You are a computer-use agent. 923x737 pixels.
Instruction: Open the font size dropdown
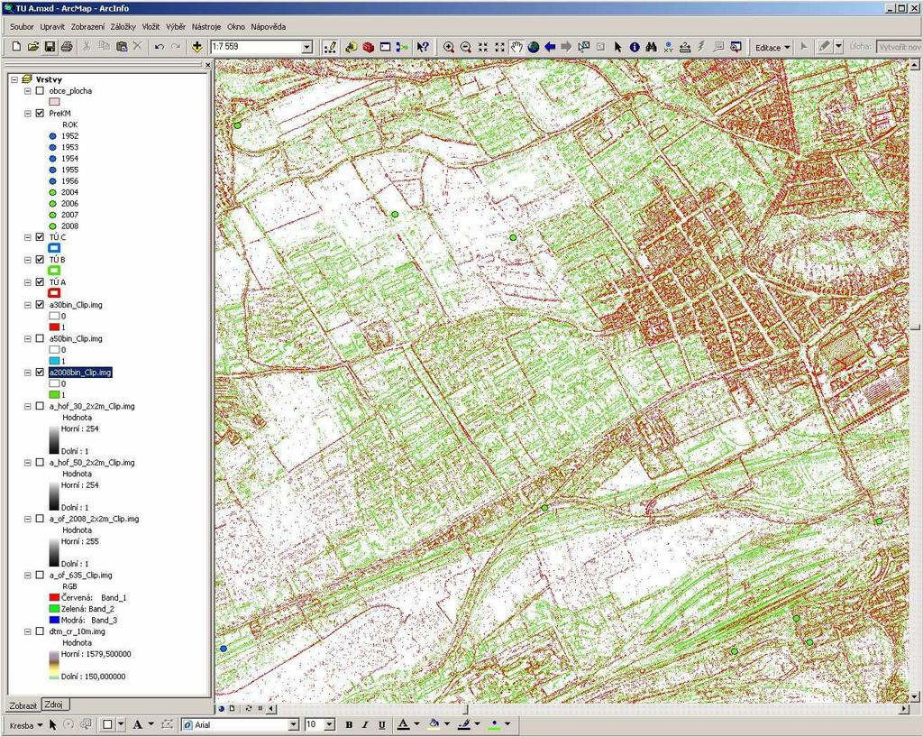(x=330, y=725)
